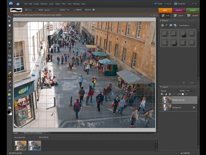Select the Eyedropper tool
Screen dimensions: 206x155
(x=10, y=30)
